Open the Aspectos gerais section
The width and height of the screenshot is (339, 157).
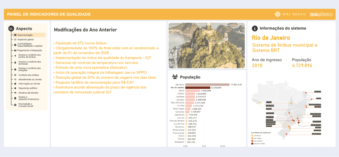click(x=26, y=40)
